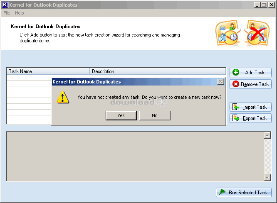This screenshot has height=203, width=277.
Task: Click Yes to create a new task
Action: (x=121, y=115)
